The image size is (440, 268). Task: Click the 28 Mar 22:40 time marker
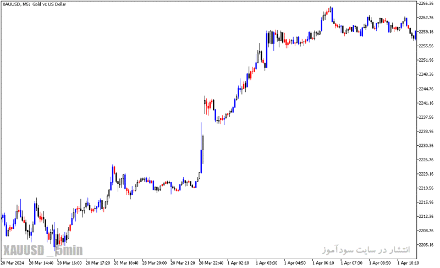[x=211, y=263]
